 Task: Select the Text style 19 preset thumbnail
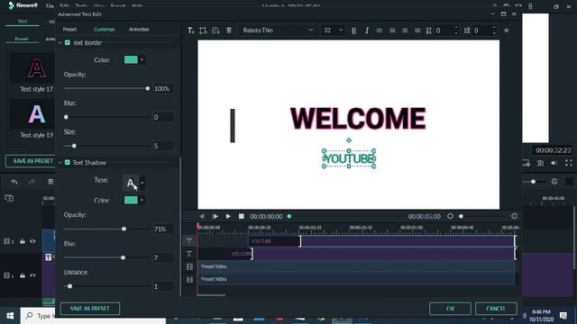(32, 114)
